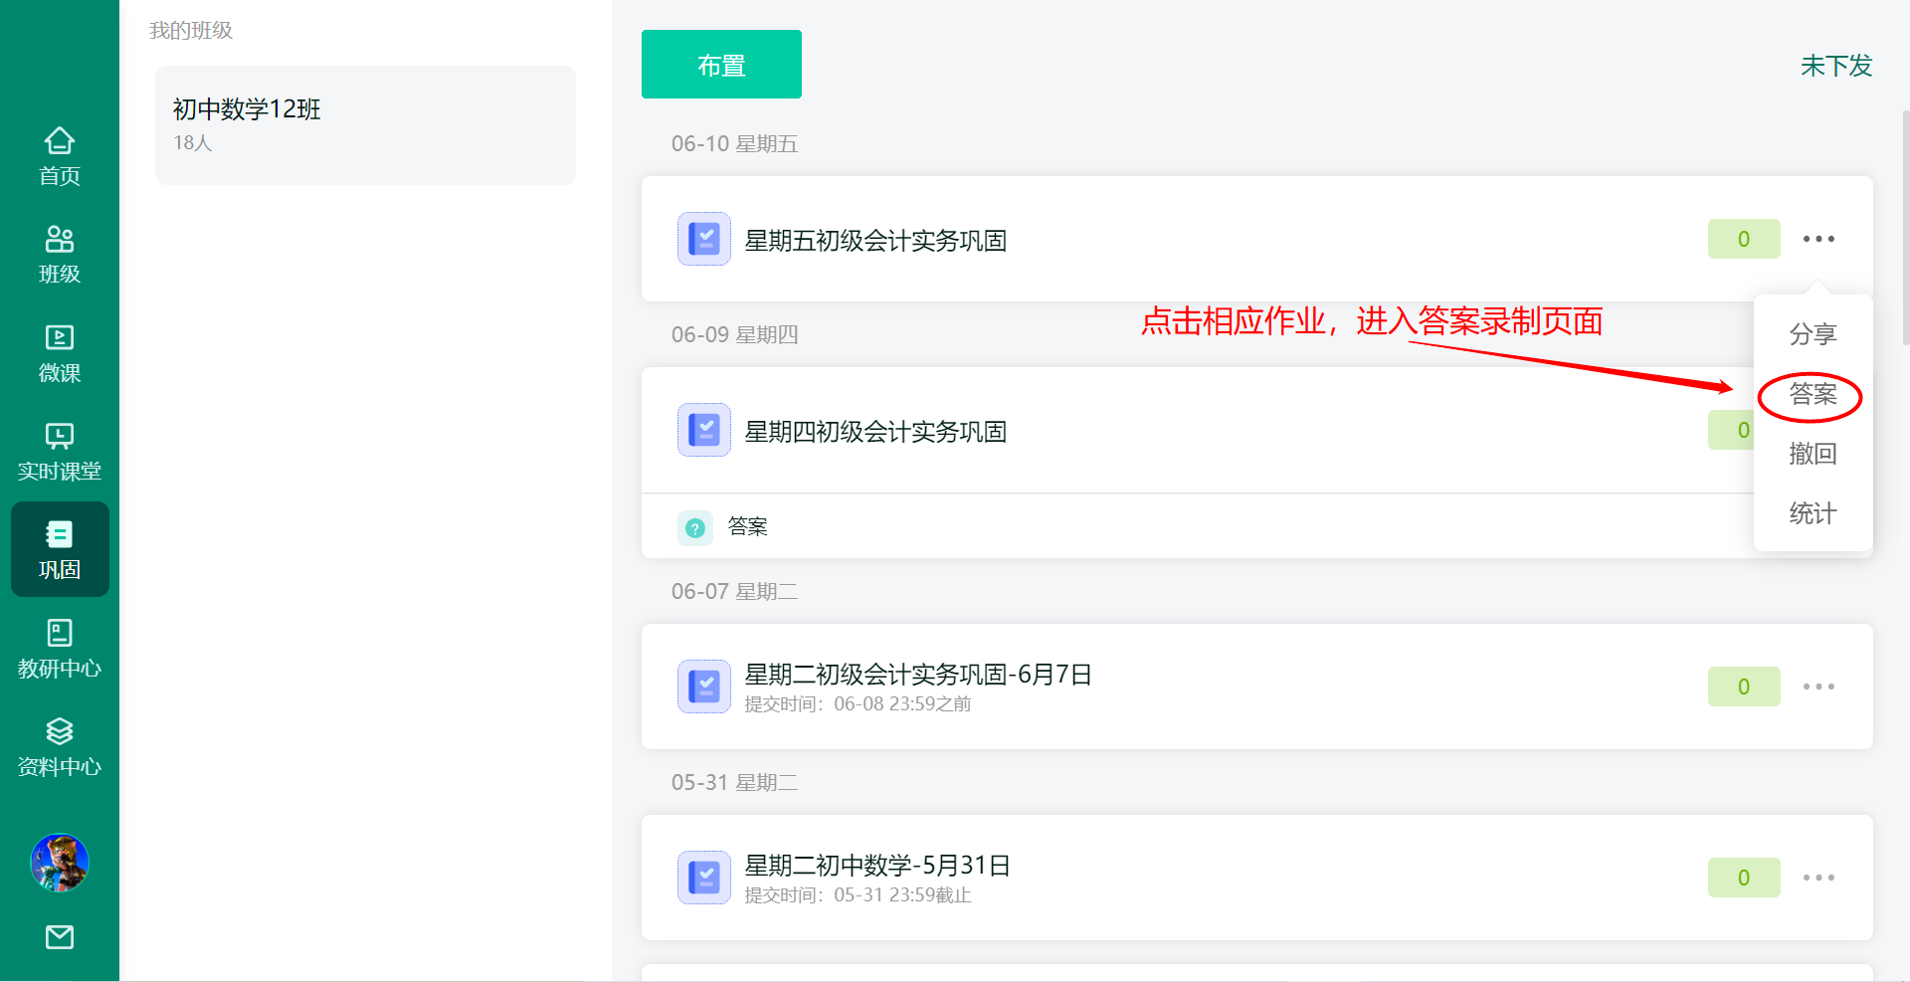This screenshot has height=982, width=1910.
Task: Select the 初中数学12班 class card
Action: (x=365, y=124)
